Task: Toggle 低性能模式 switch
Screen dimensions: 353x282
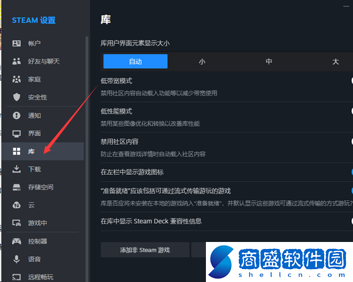Action: click(x=352, y=111)
